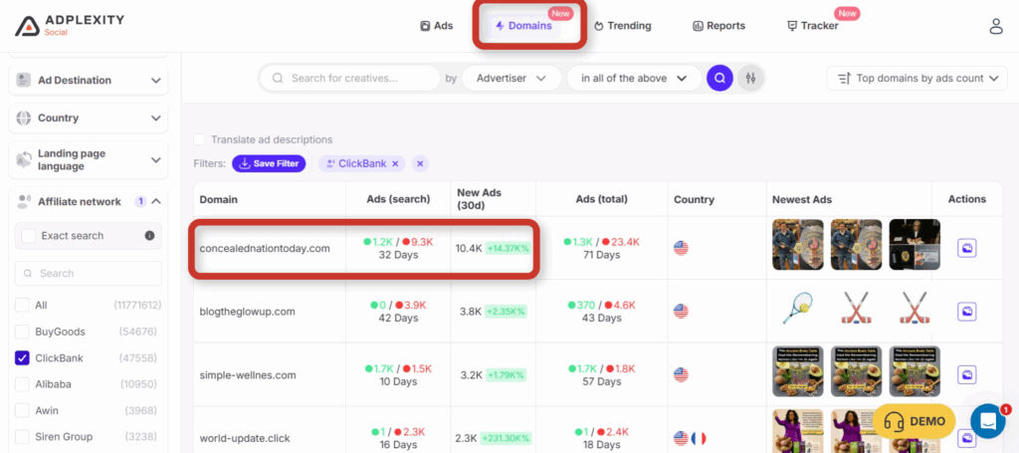Remove the ClickBank filter chip
Viewport: 1019px width, 453px height.
tap(395, 163)
